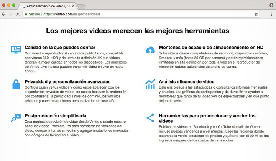Click the Postproducción magnifier video icon
Image resolution: width=276 pixels, height=161 pixels.
16,118
